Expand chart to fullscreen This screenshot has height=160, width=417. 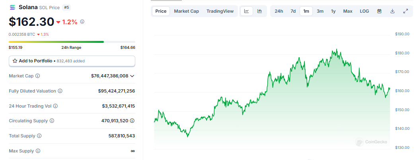point(405,11)
